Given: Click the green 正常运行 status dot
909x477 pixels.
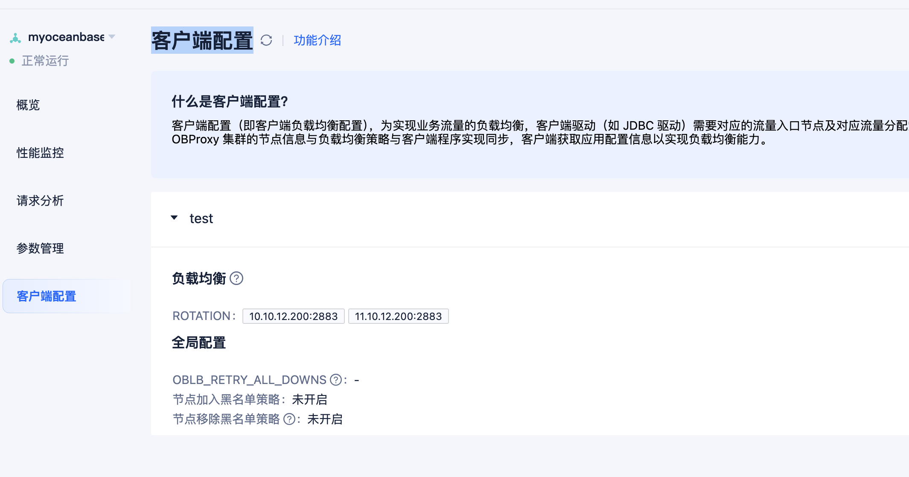Looking at the screenshot, I should tap(12, 61).
